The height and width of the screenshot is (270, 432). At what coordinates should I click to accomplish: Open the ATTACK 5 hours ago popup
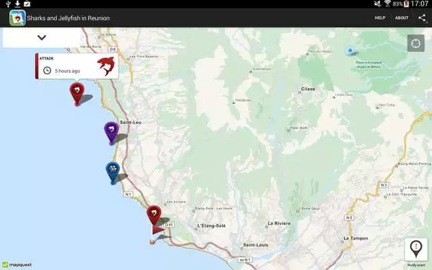click(77, 66)
